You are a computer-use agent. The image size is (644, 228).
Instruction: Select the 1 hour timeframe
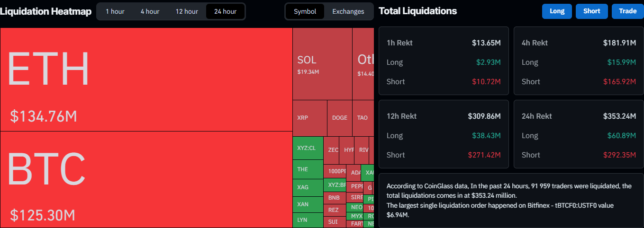pos(115,11)
